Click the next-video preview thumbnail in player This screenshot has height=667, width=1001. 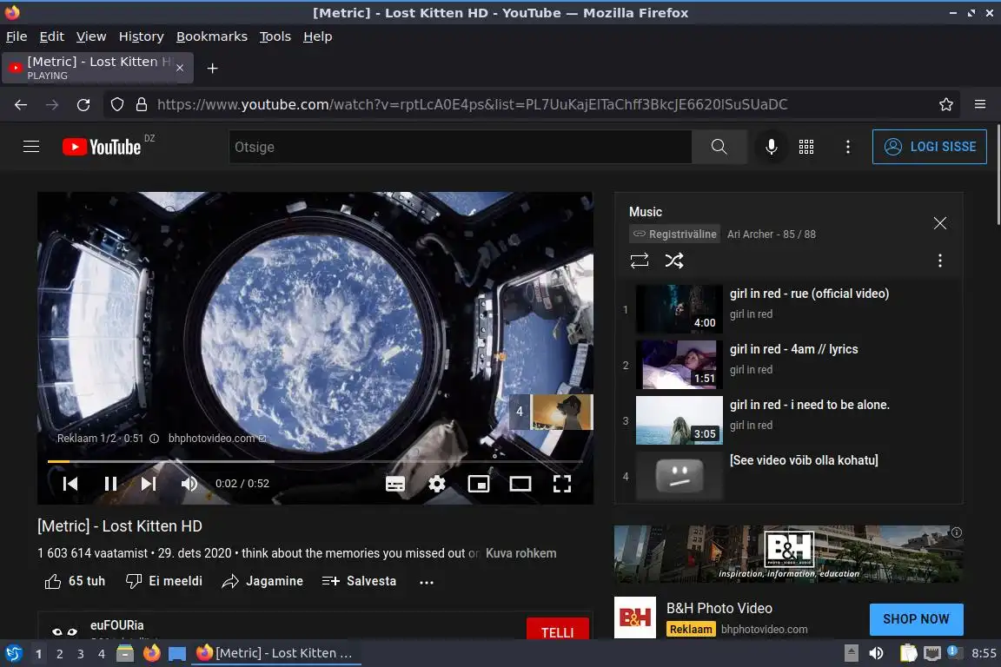click(x=551, y=412)
